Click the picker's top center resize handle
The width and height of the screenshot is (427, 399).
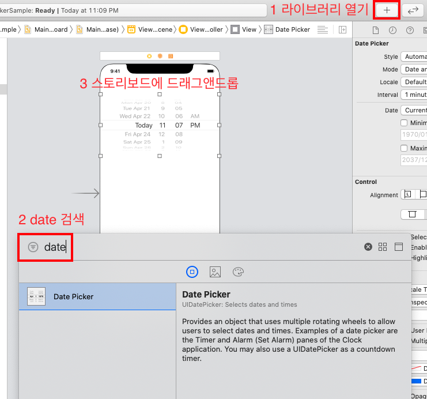pyautogui.click(x=160, y=95)
